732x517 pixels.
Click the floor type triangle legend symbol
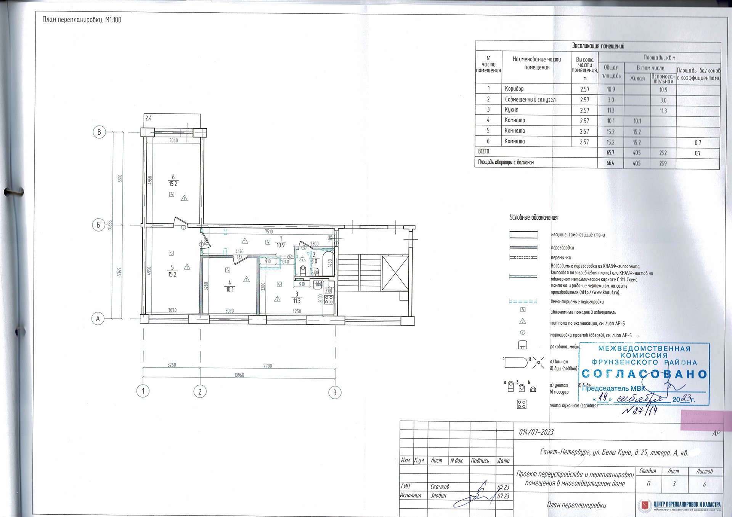(x=523, y=321)
